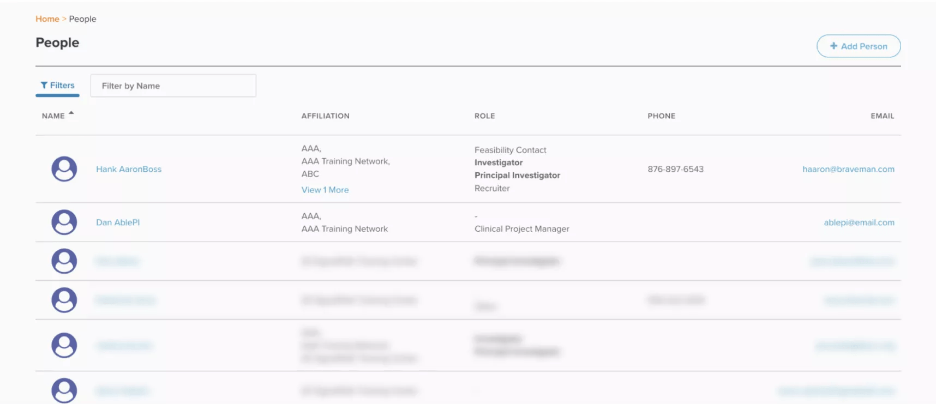
Task: Click the Add Person button
Action: click(x=858, y=46)
